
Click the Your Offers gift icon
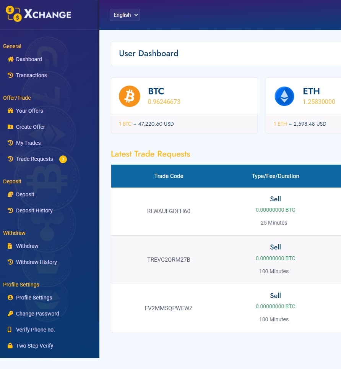pyautogui.click(x=10, y=111)
